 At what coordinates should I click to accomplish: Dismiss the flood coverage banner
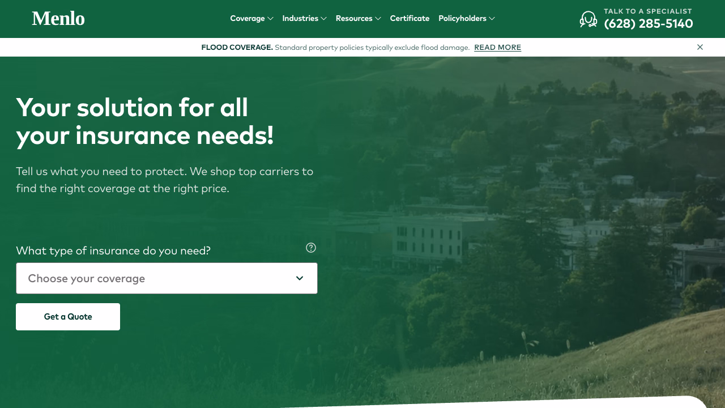(x=700, y=47)
